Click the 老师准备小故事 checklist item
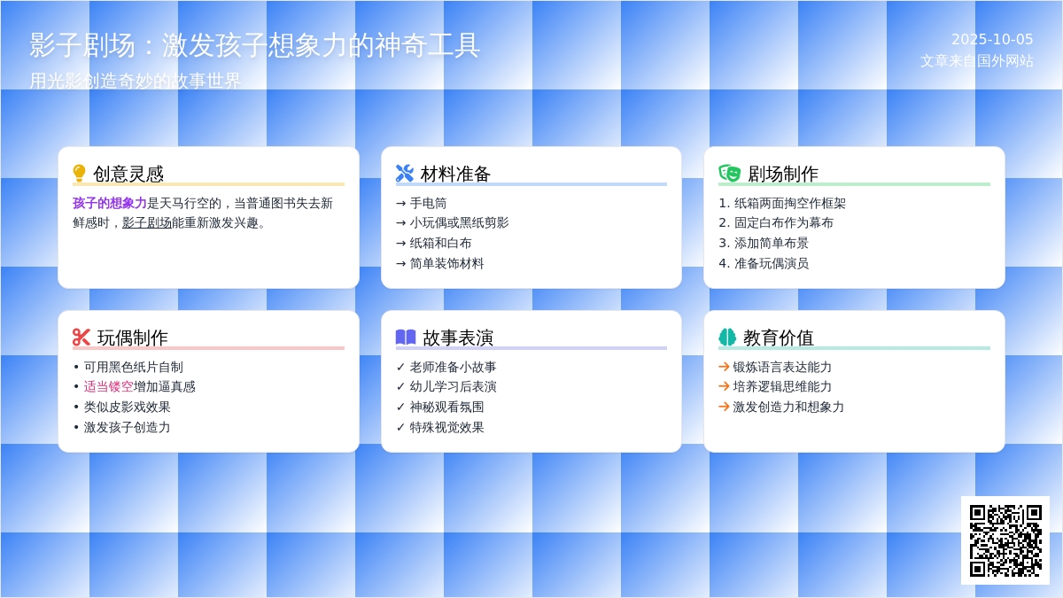The image size is (1063, 598). [453, 367]
